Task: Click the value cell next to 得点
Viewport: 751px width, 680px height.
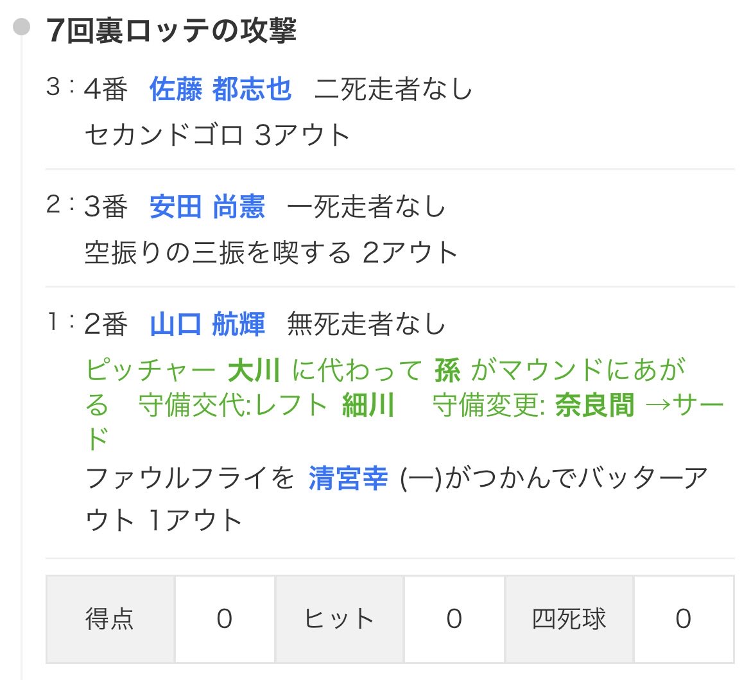Action: pyautogui.click(x=225, y=618)
